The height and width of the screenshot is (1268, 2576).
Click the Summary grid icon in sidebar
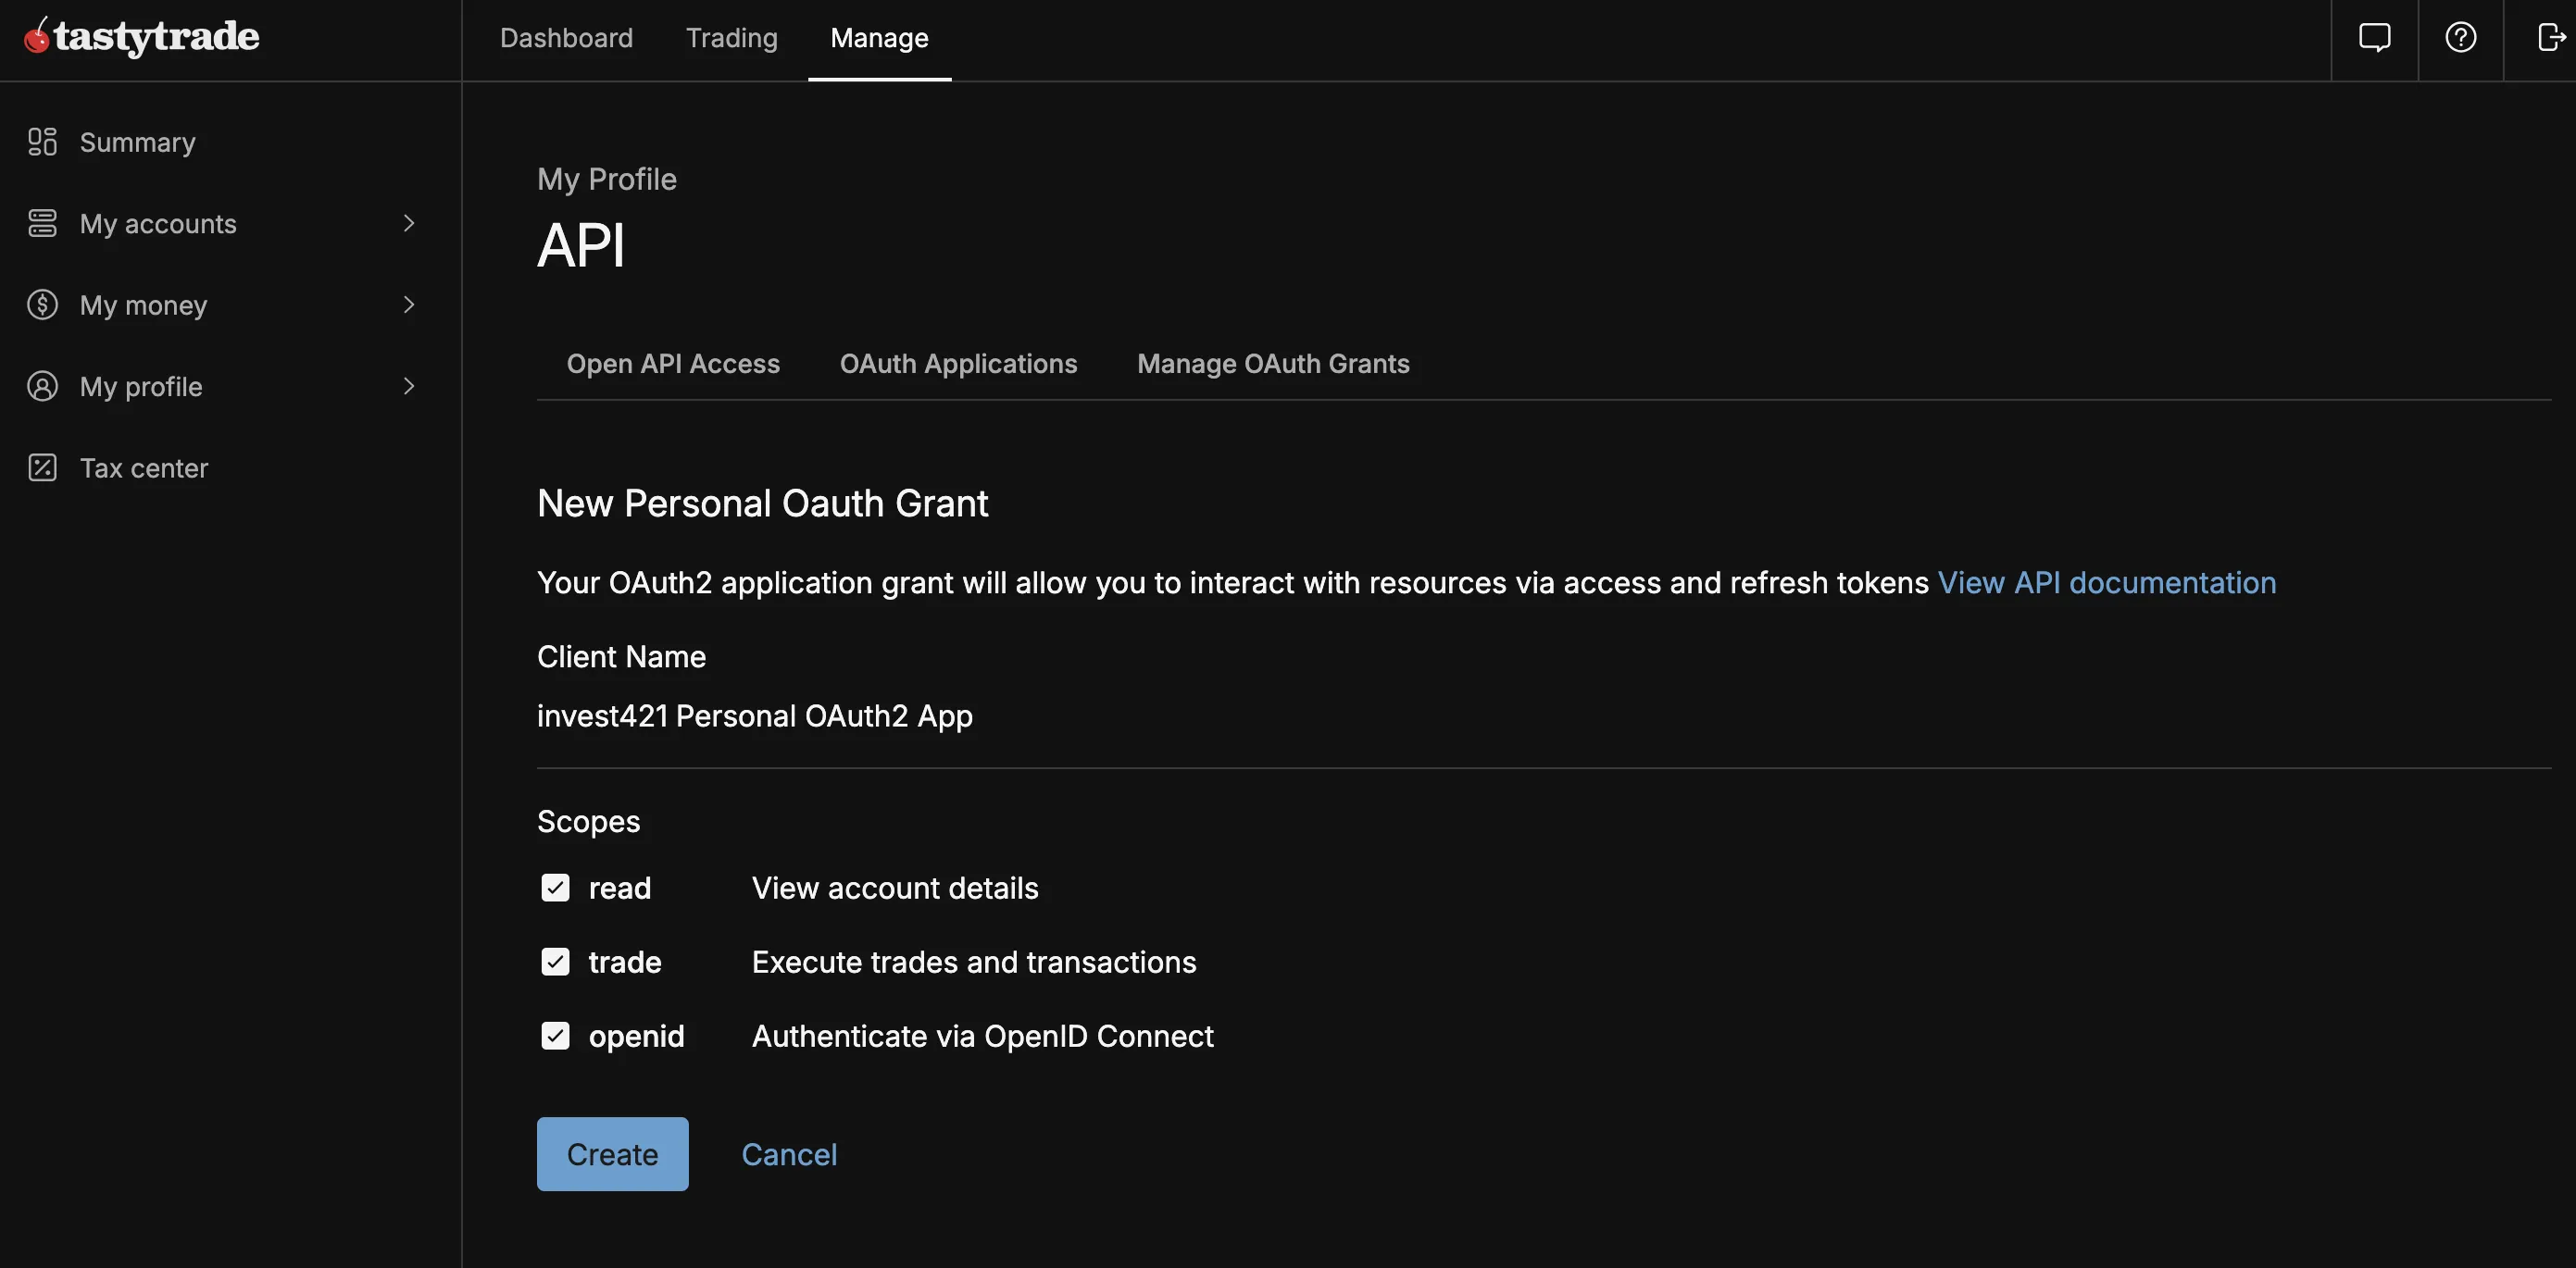tap(42, 142)
